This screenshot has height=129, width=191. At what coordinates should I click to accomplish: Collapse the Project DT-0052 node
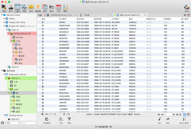click(x=4, y=26)
